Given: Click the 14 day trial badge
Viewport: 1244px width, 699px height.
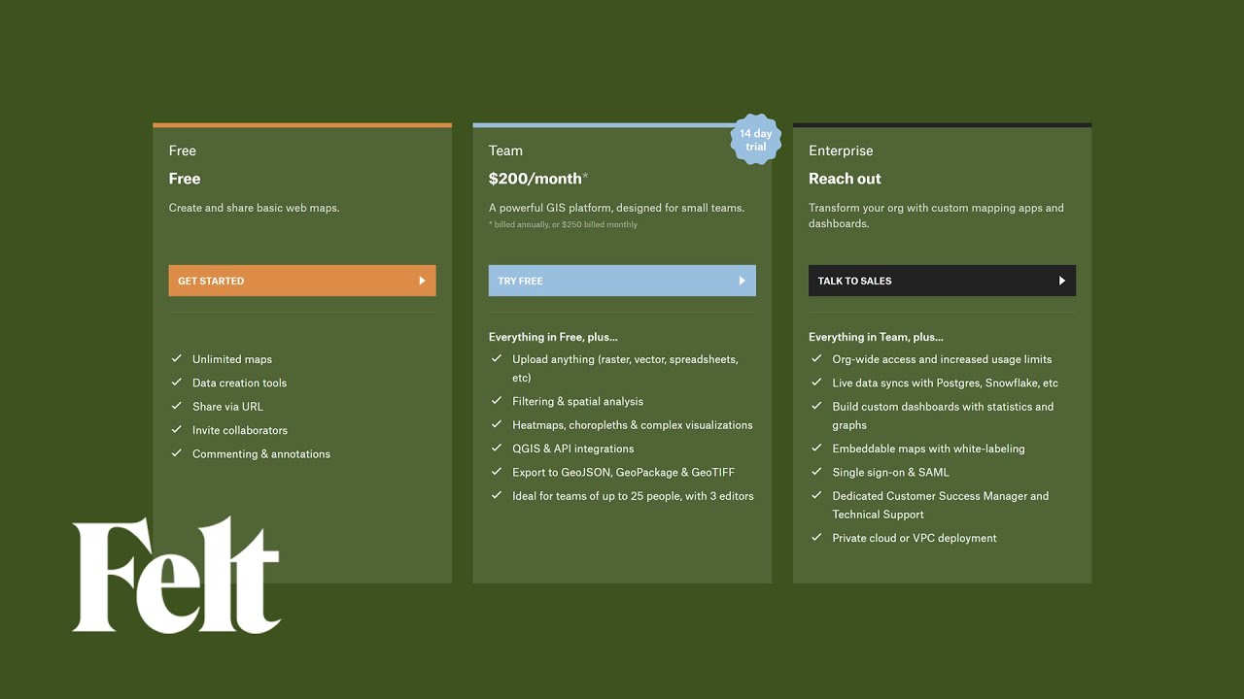Looking at the screenshot, I should click(755, 140).
